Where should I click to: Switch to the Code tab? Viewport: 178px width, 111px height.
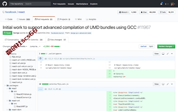tap(9, 19)
